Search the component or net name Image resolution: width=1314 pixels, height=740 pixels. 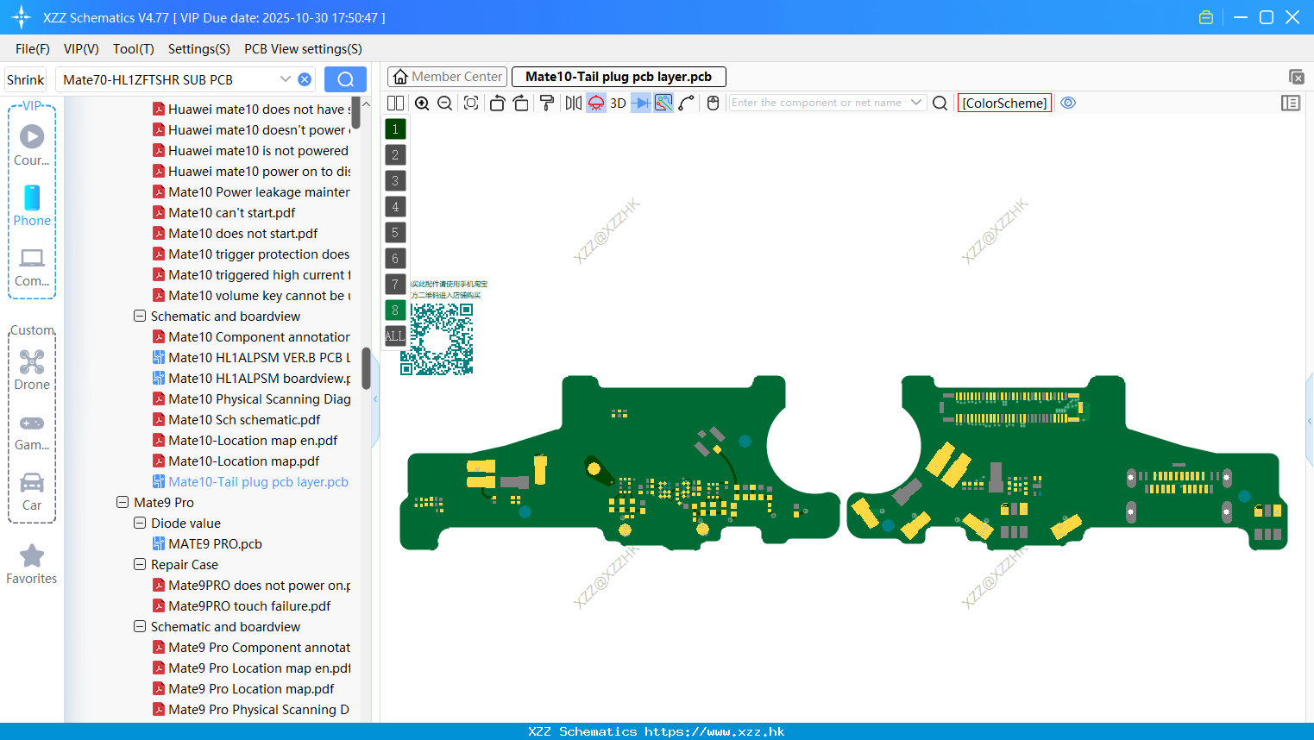click(x=940, y=103)
